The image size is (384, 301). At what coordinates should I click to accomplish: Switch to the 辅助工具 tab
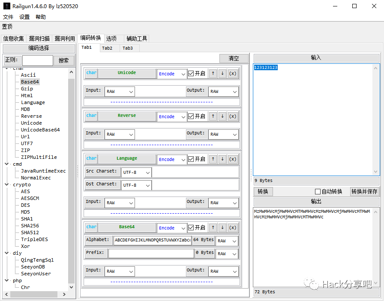tap(137, 39)
